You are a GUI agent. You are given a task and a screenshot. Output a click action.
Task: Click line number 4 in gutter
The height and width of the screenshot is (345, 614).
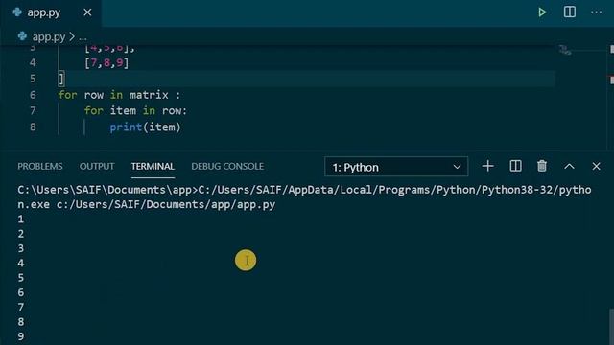(x=33, y=62)
